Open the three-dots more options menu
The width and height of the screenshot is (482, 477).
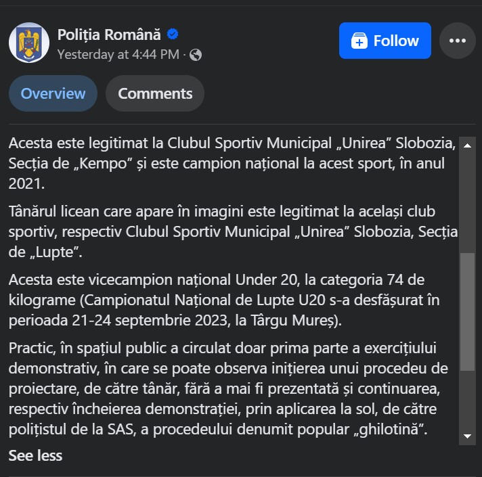pos(458,41)
